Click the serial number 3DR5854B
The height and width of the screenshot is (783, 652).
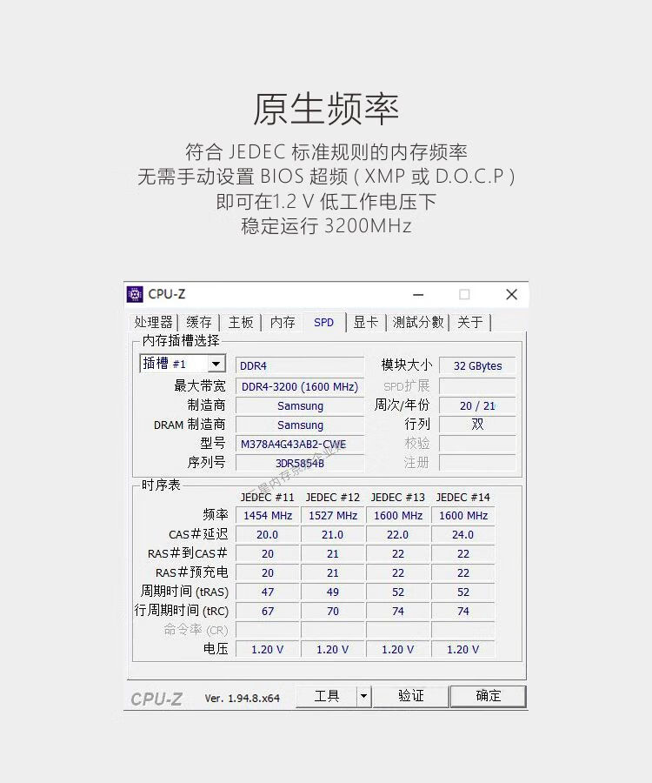(x=300, y=463)
